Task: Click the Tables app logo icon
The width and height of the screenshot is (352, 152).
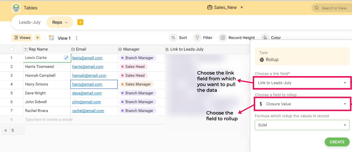Action: click(x=16, y=8)
